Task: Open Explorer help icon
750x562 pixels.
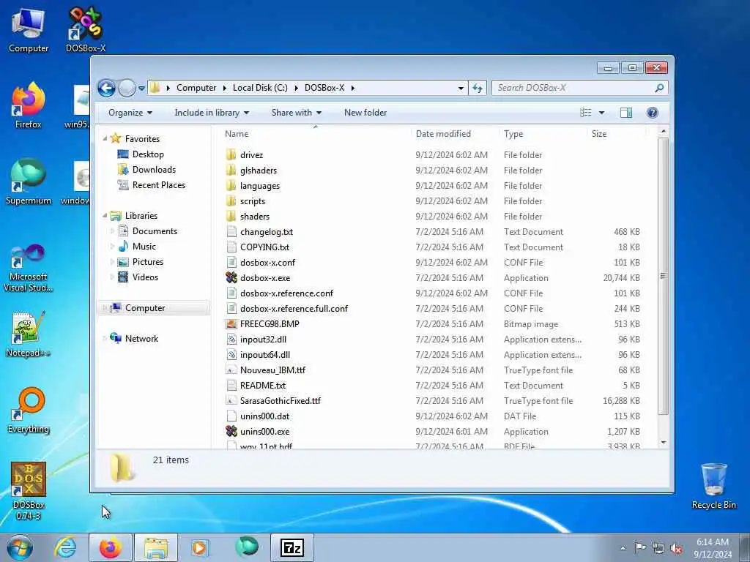Action: point(652,113)
